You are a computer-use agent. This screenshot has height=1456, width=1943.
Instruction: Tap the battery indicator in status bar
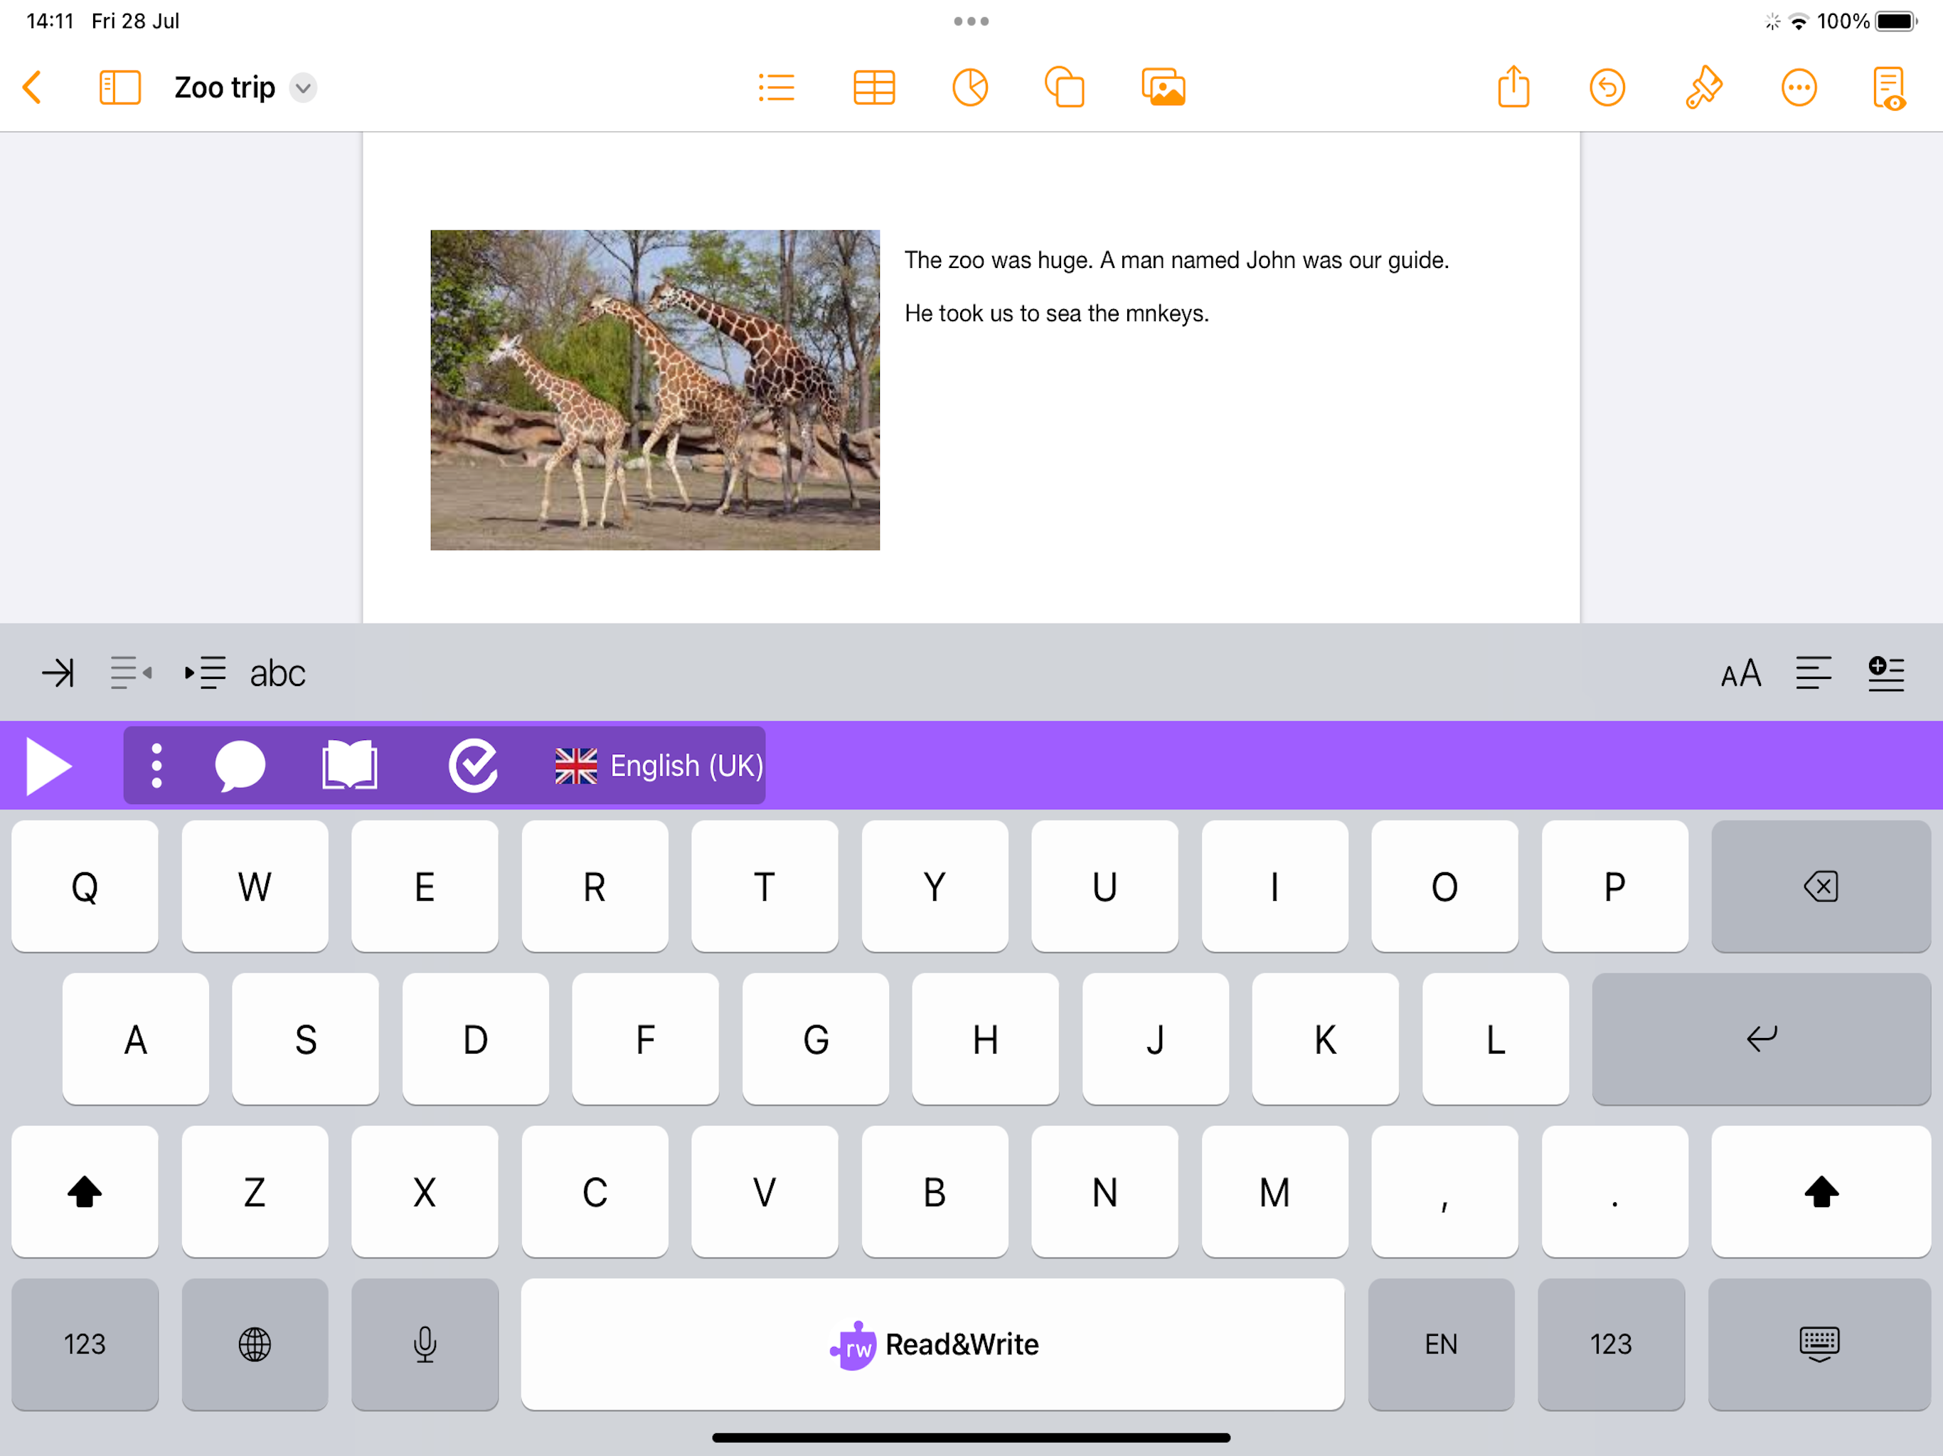pyautogui.click(x=1895, y=21)
